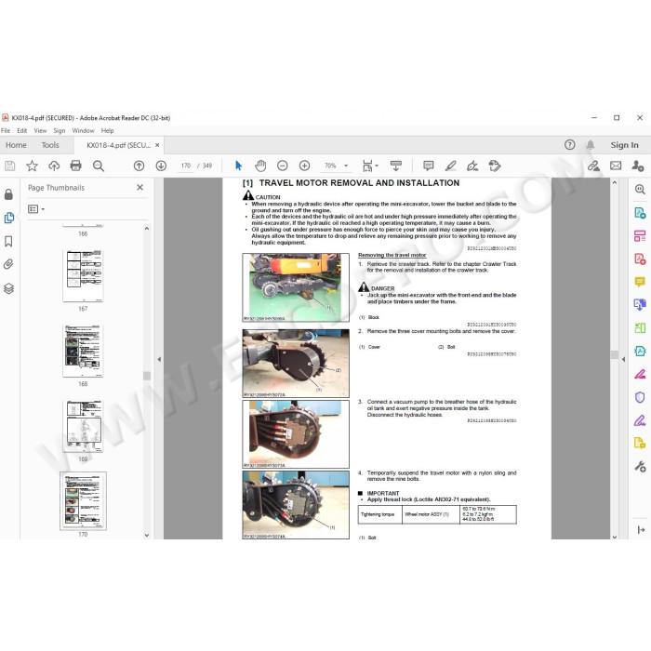Go to the next page with down arrow
Image resolution: width=651 pixels, height=651 pixels.
click(x=161, y=166)
